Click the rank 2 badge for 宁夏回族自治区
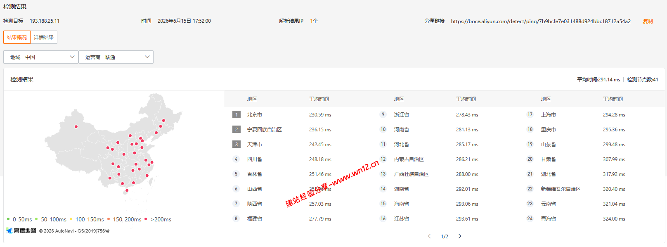The image size is (667, 247). coord(237,129)
